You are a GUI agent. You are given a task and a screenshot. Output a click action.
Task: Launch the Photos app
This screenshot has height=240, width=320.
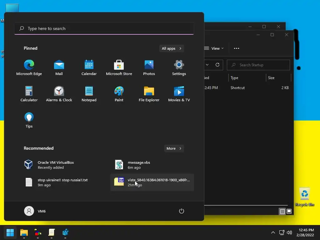[149, 68]
